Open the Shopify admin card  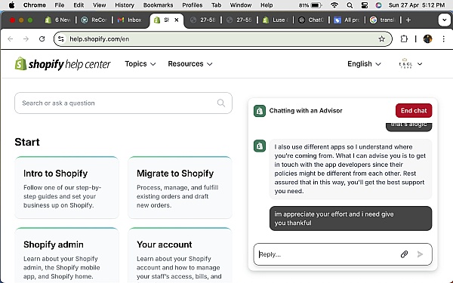pos(66,255)
